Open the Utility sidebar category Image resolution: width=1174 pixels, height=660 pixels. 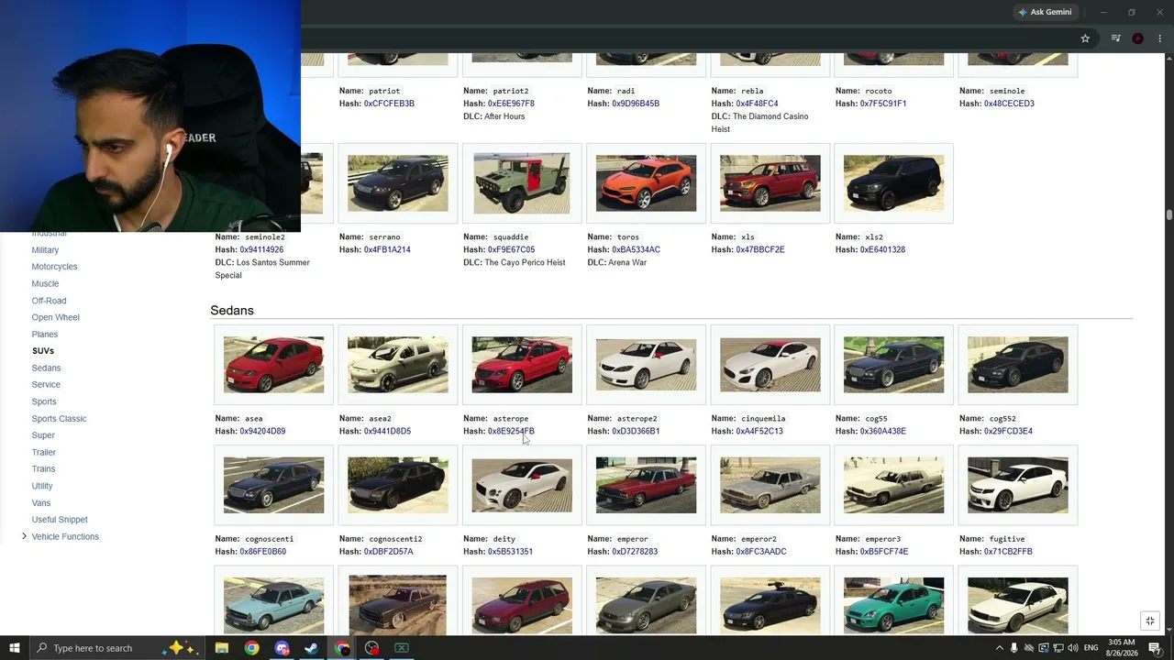tap(42, 486)
